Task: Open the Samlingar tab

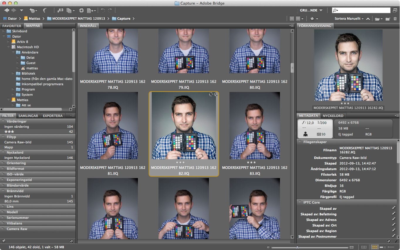Action: click(28, 115)
